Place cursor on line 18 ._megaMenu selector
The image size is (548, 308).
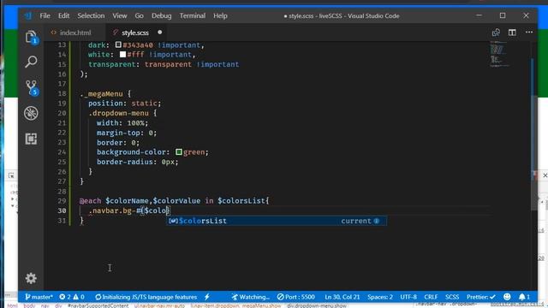(x=101, y=94)
